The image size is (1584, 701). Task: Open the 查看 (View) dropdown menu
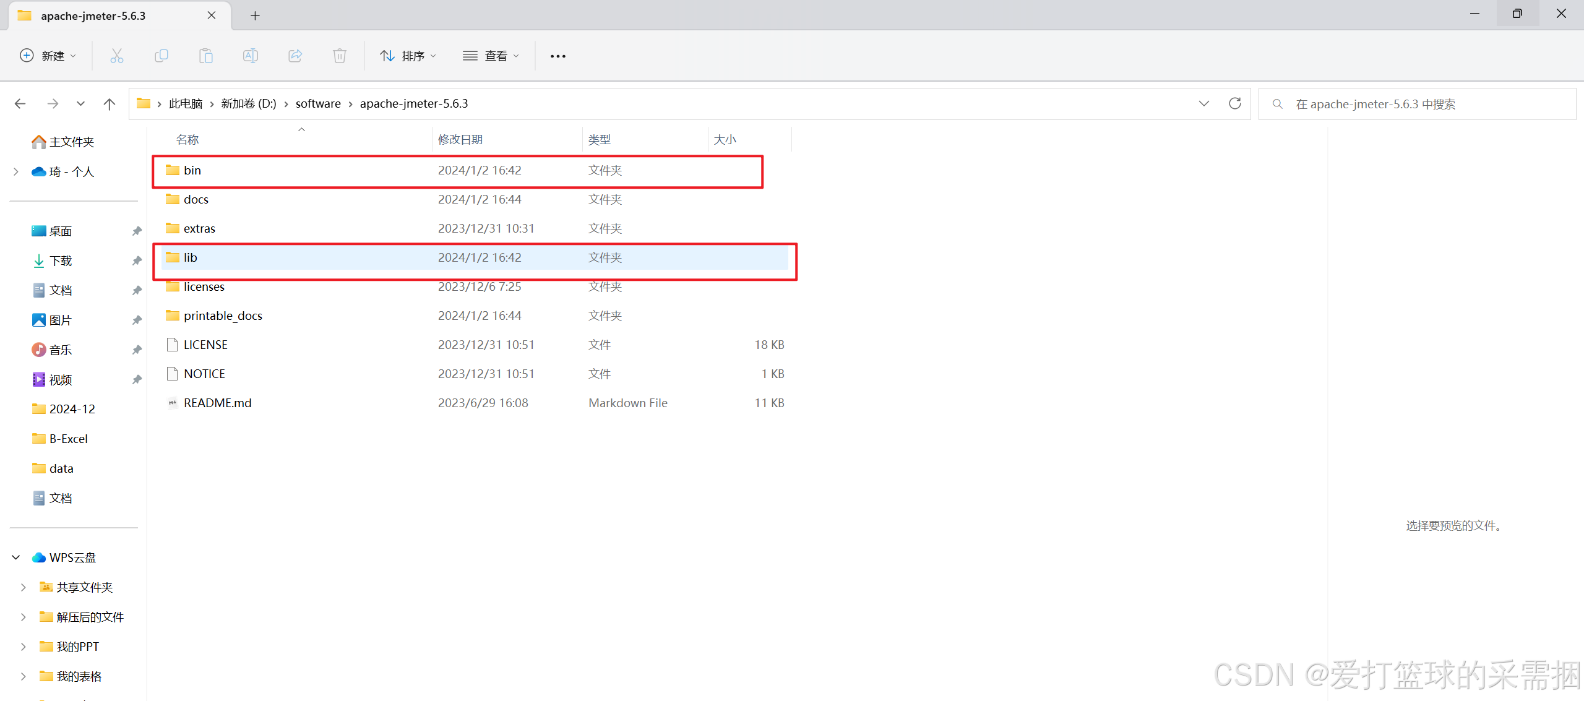tap(491, 56)
